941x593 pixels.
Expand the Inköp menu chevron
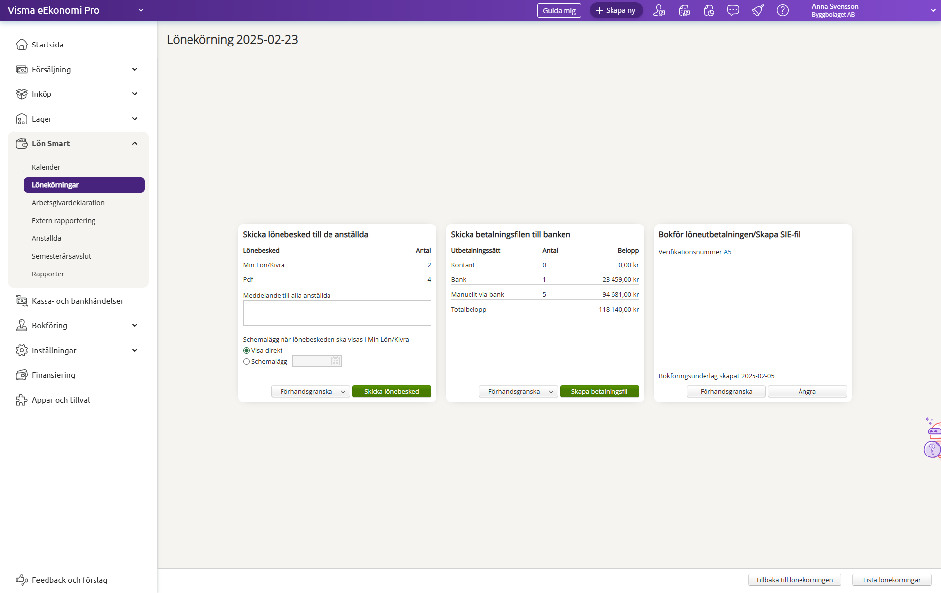point(135,94)
